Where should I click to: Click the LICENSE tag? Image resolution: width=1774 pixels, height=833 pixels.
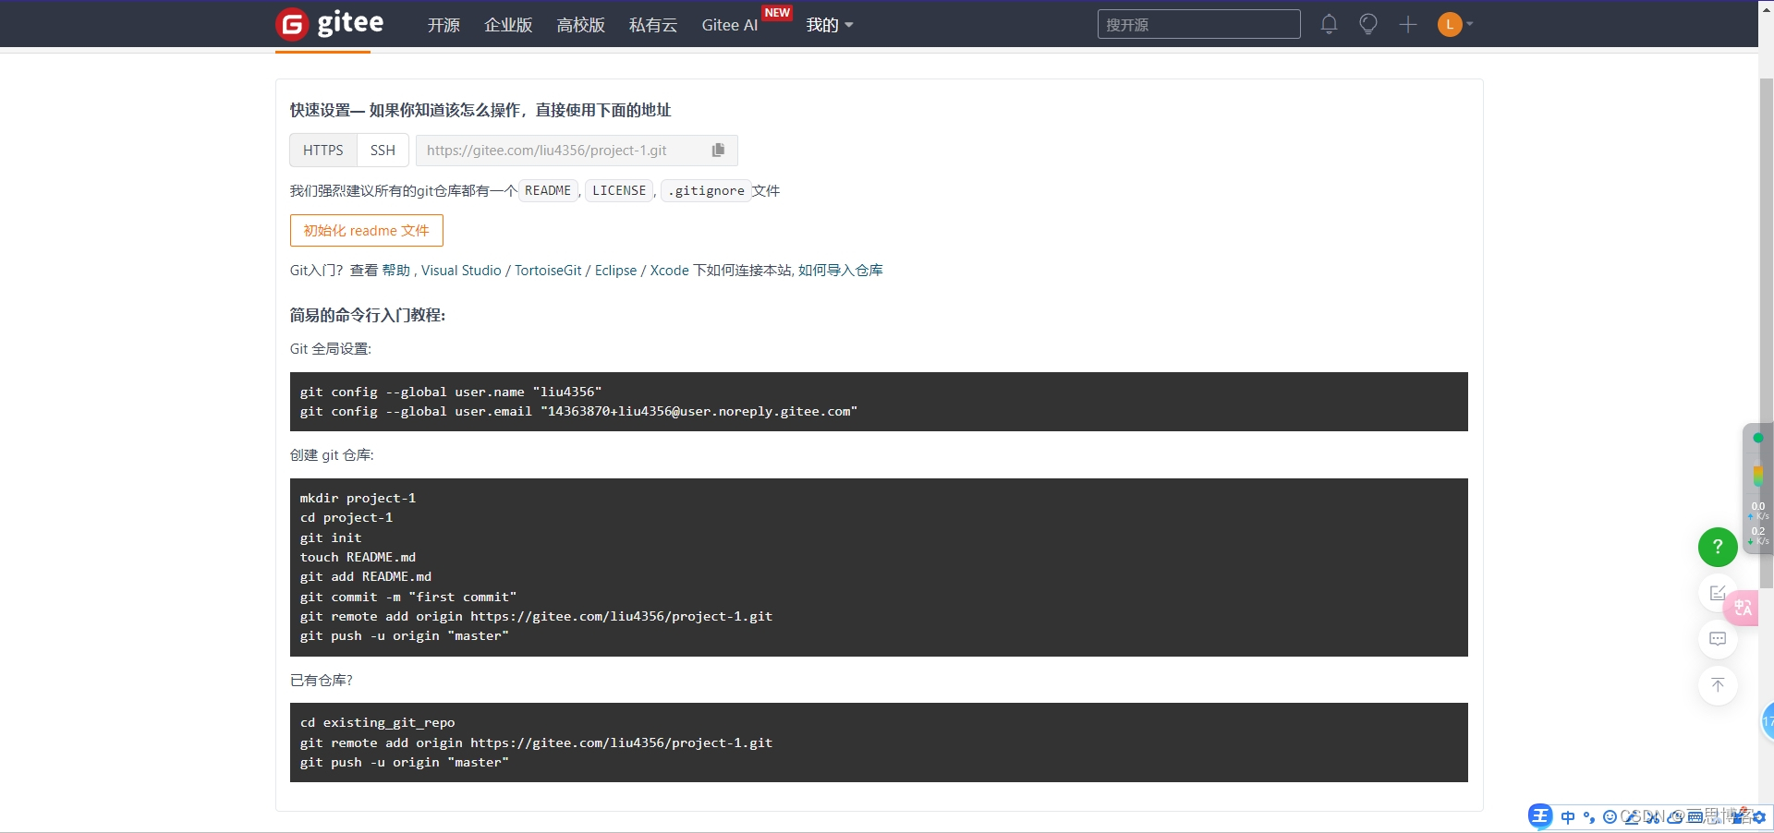(x=619, y=190)
